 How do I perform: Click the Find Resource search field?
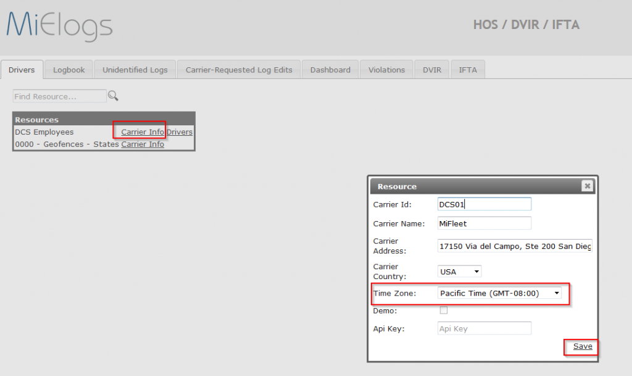pos(59,96)
